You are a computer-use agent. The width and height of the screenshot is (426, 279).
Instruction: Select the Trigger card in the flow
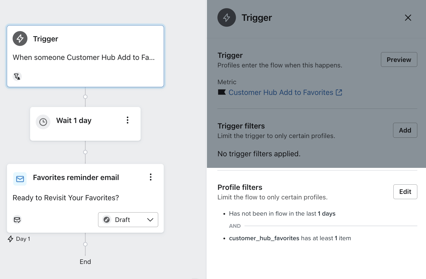85,56
